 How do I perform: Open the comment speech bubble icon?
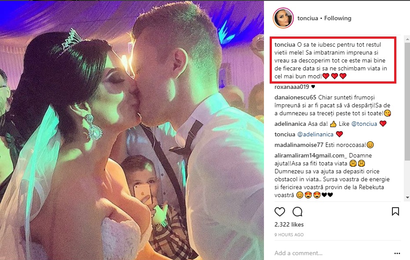click(297, 212)
